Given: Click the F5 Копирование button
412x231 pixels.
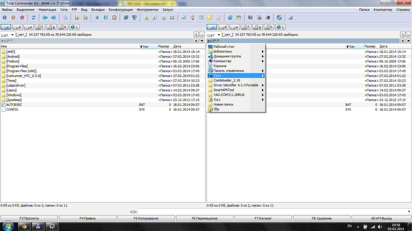Looking at the screenshot, I should pos(146,218).
